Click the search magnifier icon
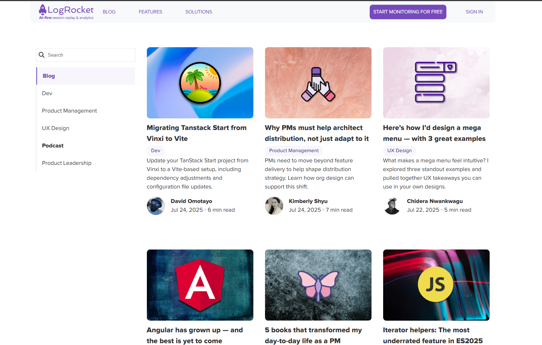This screenshot has height=345, width=542. (x=42, y=55)
